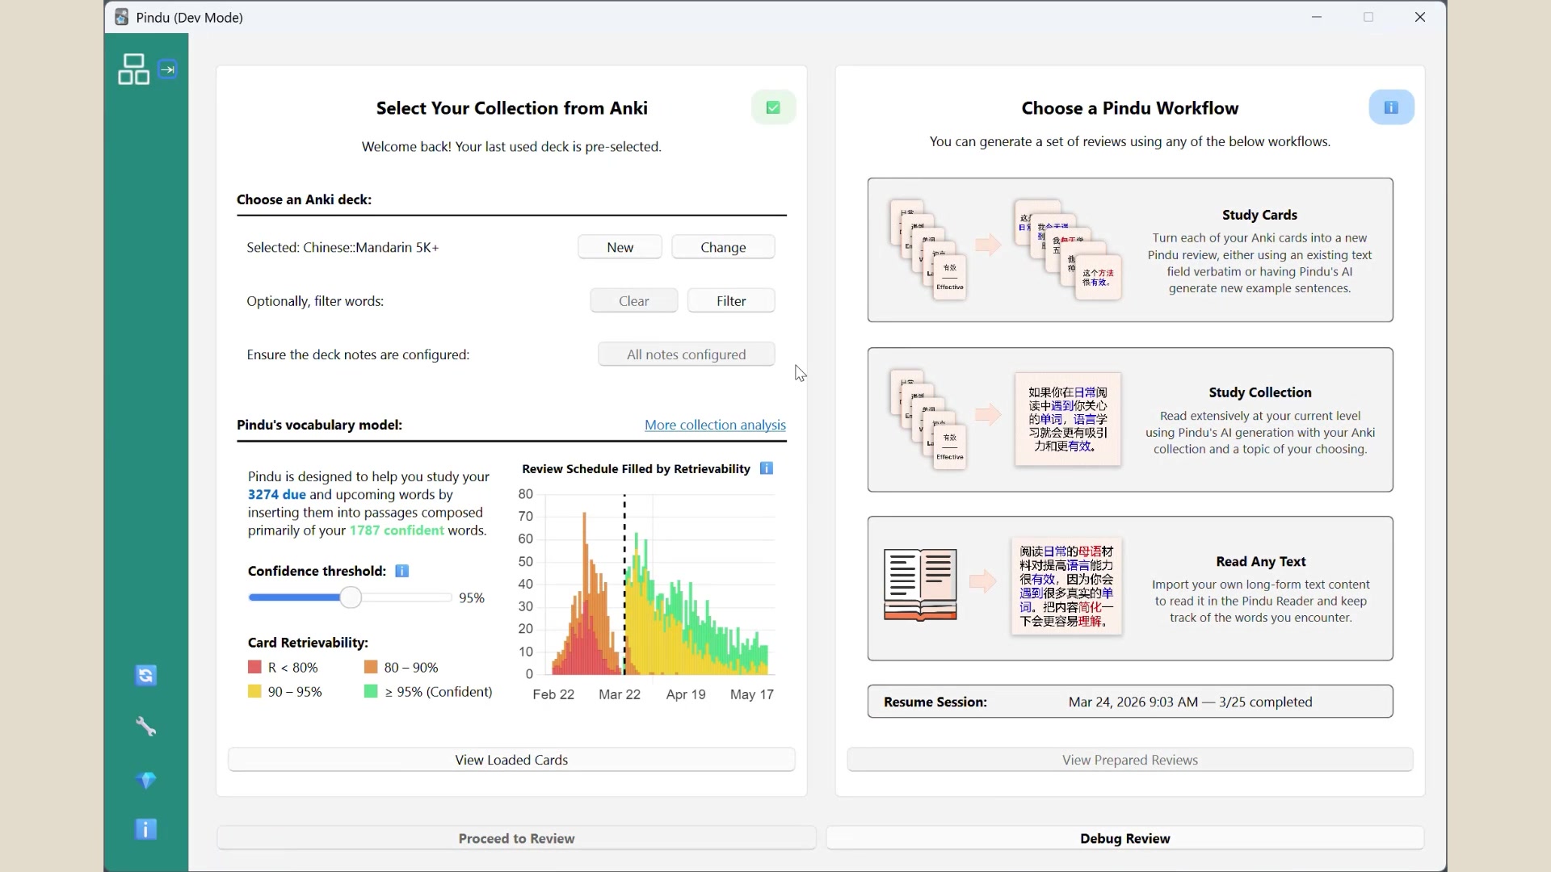
Task: Select the Study Collection workflow
Action: click(1130, 420)
